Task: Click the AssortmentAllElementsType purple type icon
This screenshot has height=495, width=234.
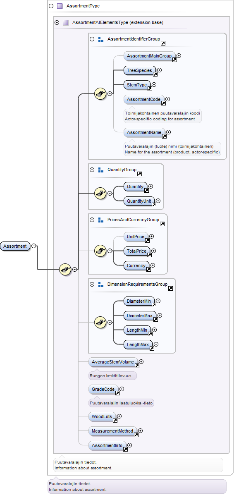Action: (65, 22)
